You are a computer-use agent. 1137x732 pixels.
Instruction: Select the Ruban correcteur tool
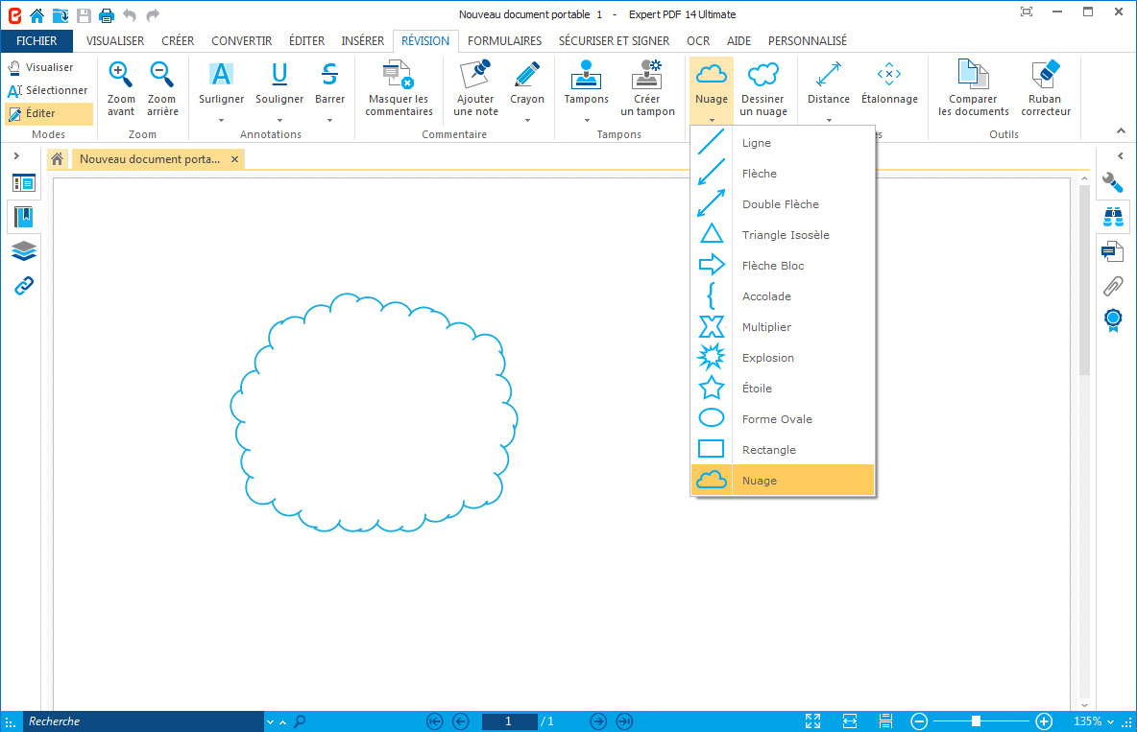pyautogui.click(x=1045, y=76)
